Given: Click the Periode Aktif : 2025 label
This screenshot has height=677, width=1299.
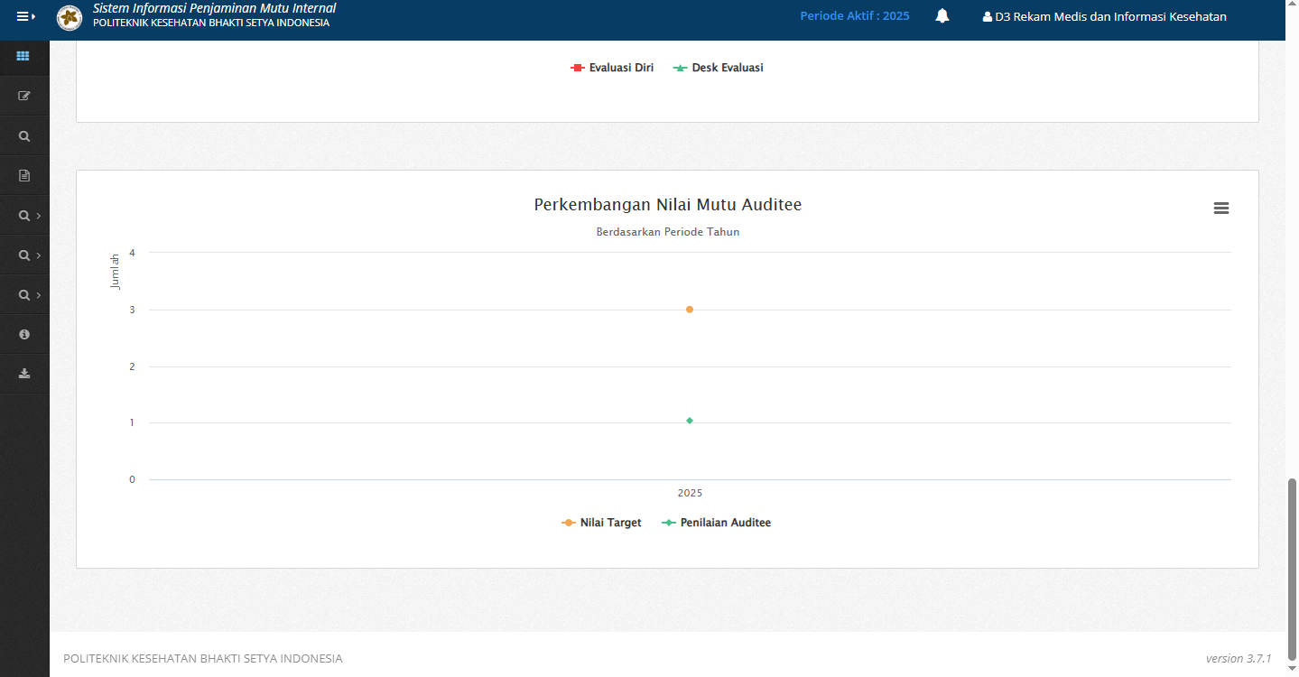Looking at the screenshot, I should point(854,16).
